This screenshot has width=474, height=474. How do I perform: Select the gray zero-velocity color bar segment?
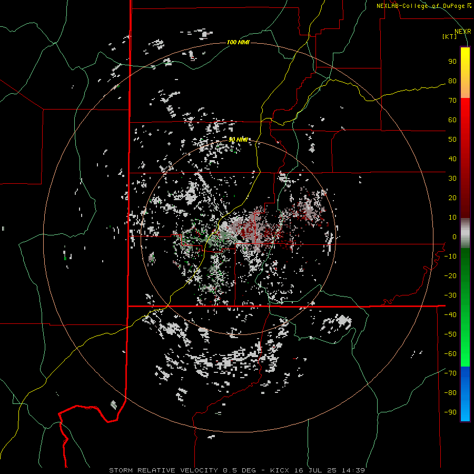click(x=465, y=233)
